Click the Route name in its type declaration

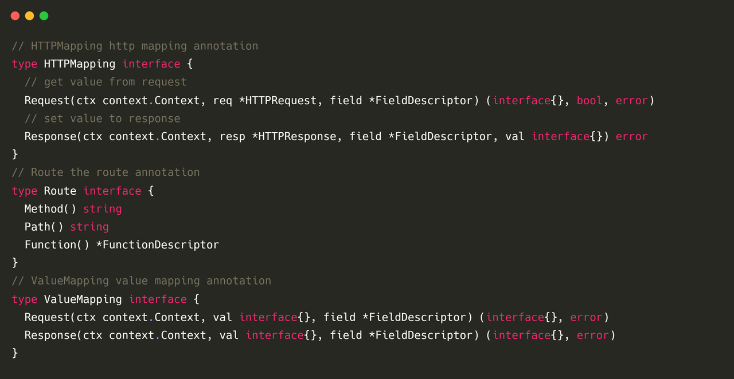pos(60,191)
